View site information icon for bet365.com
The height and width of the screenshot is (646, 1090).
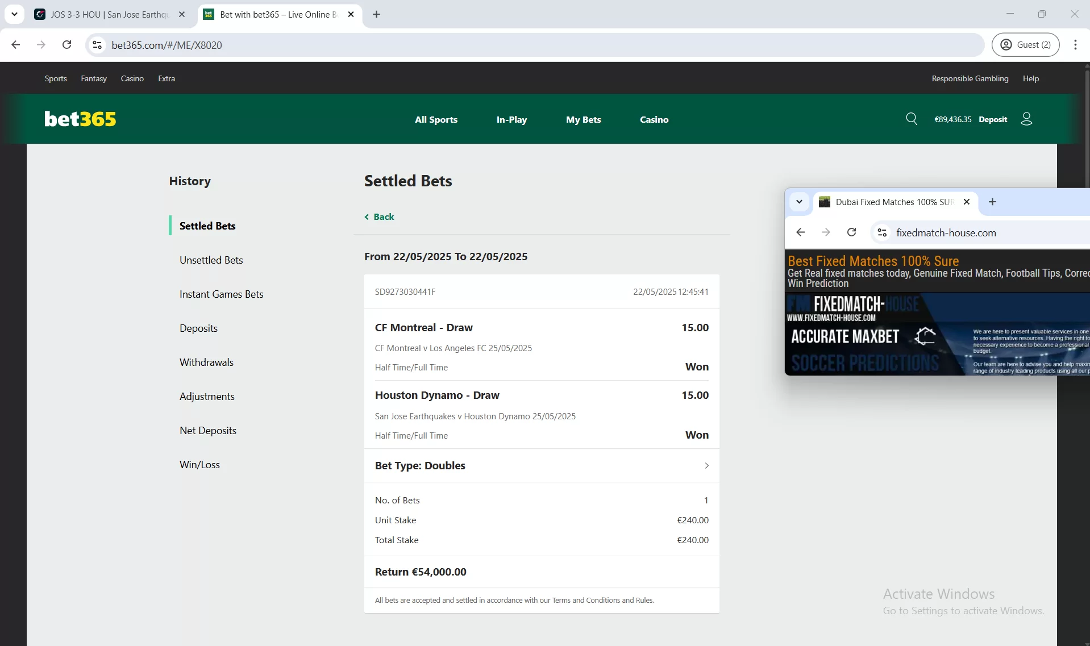point(98,45)
